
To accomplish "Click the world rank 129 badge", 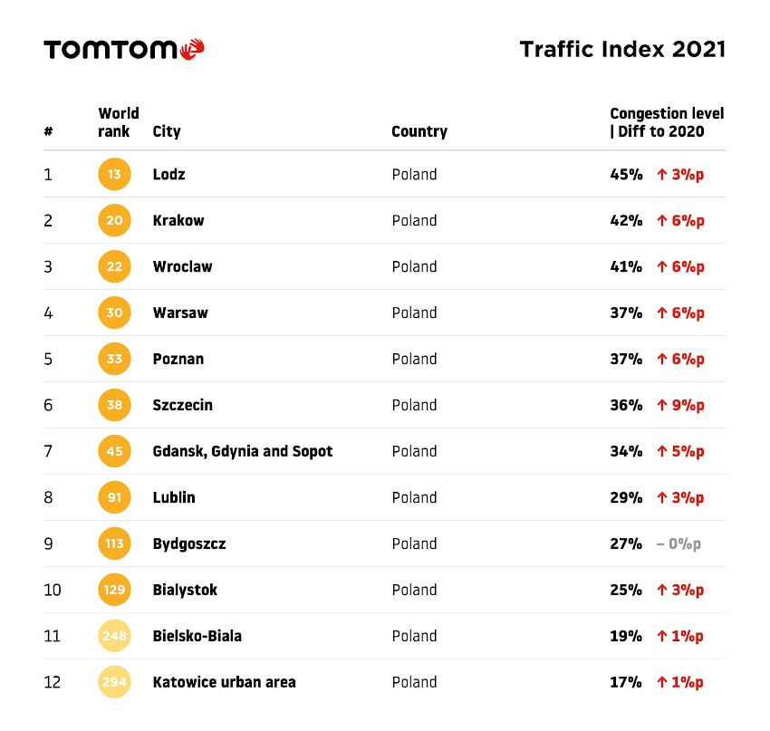I will tap(114, 591).
